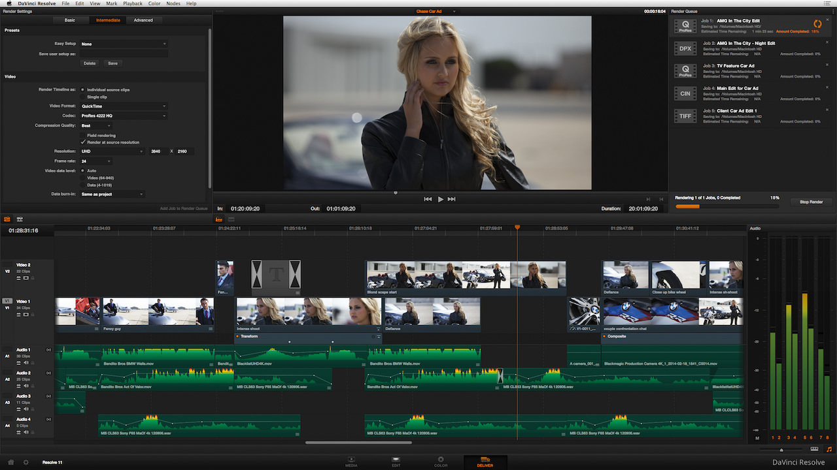Click the audio note icon below meters
Image resolution: width=837 pixels, height=470 pixels.
pyautogui.click(x=828, y=449)
